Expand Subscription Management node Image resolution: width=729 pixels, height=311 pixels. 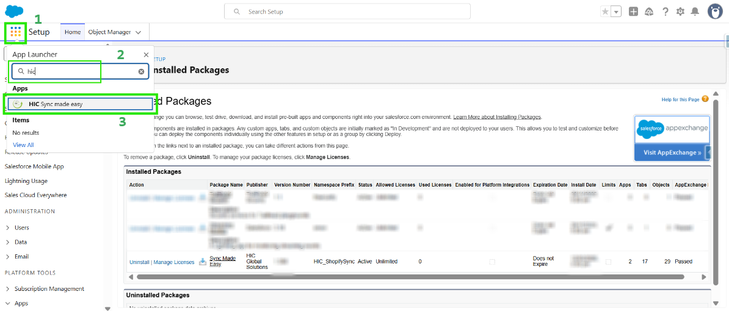[x=8, y=288]
